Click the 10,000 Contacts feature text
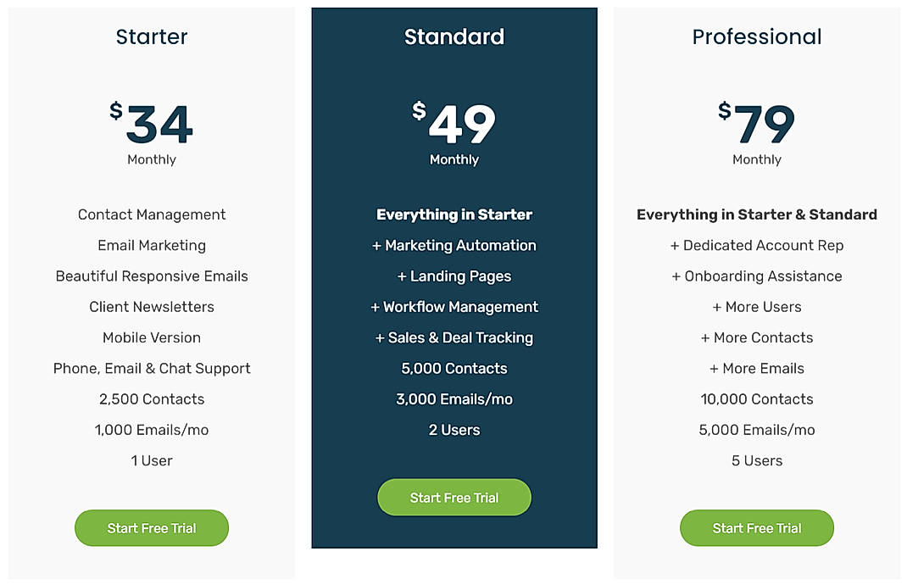 [756, 398]
